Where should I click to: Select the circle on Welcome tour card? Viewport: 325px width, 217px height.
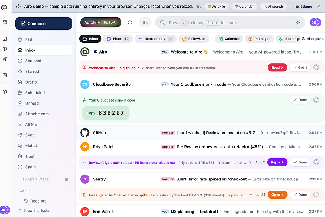(x=316, y=67)
